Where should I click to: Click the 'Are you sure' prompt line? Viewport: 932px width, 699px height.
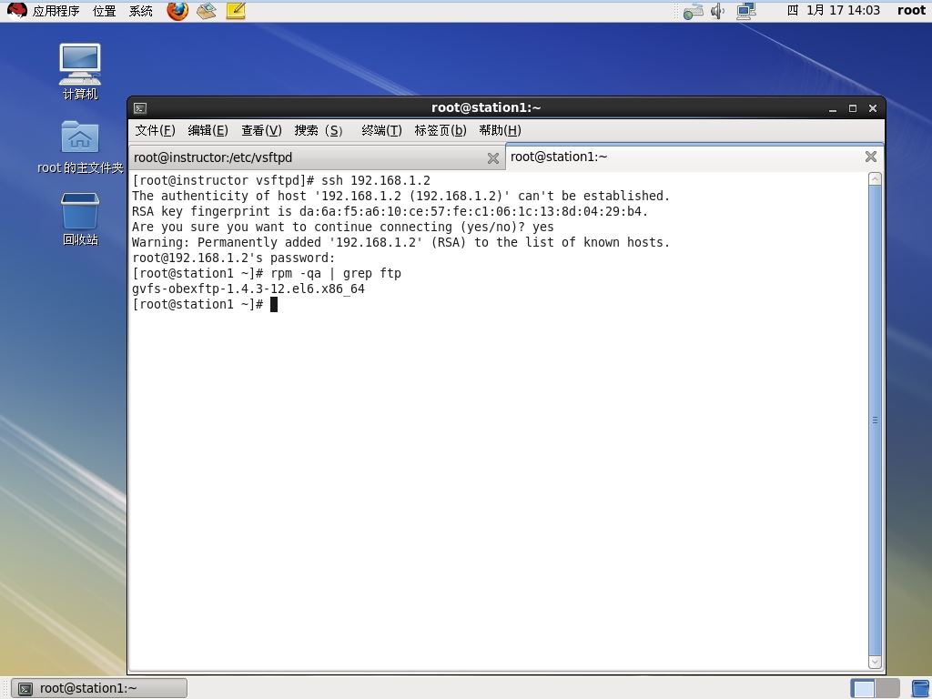[343, 227]
